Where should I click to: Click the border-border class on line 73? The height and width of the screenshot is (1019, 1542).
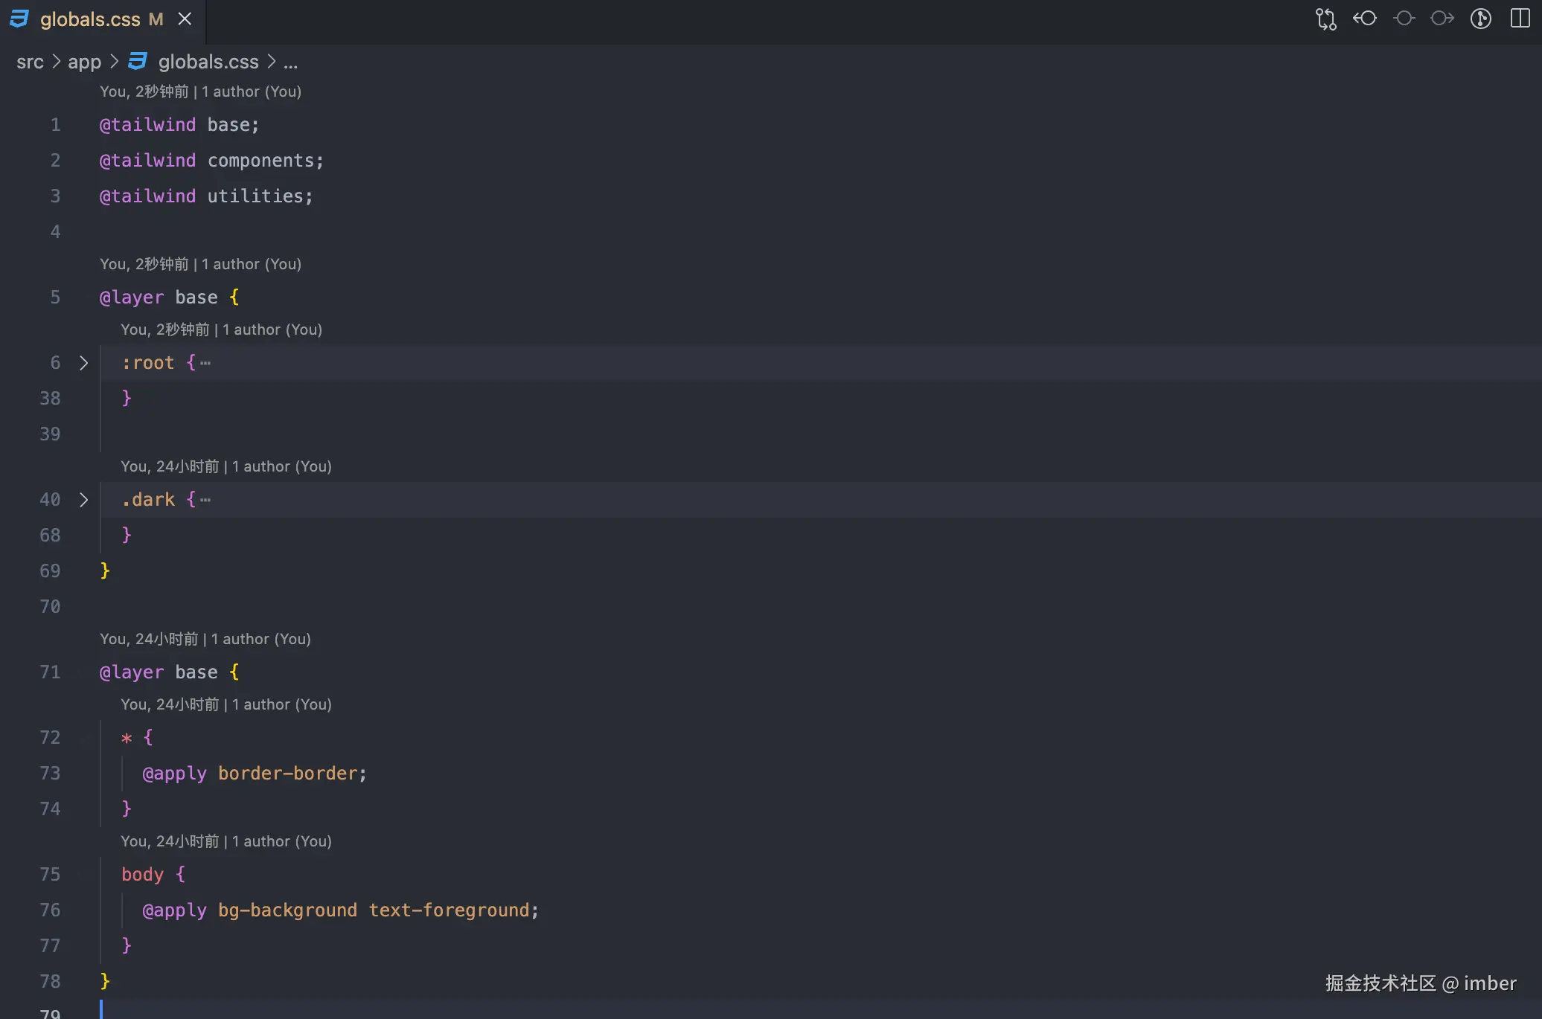click(x=287, y=774)
